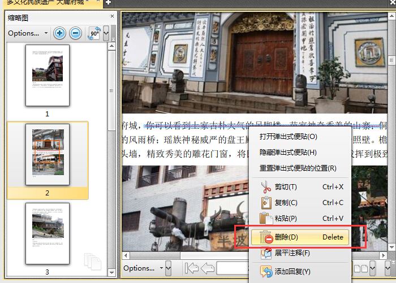Viewport: 396px width, 283px height.
Task: Choose 展平注释(F) menu entry
Action: (300, 252)
